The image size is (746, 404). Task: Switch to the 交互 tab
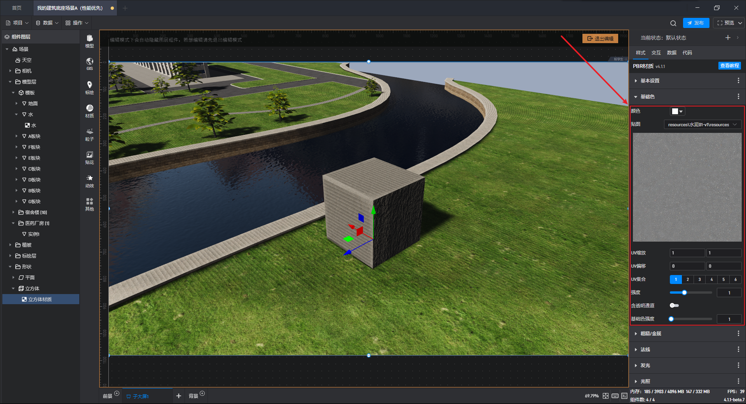coord(656,53)
